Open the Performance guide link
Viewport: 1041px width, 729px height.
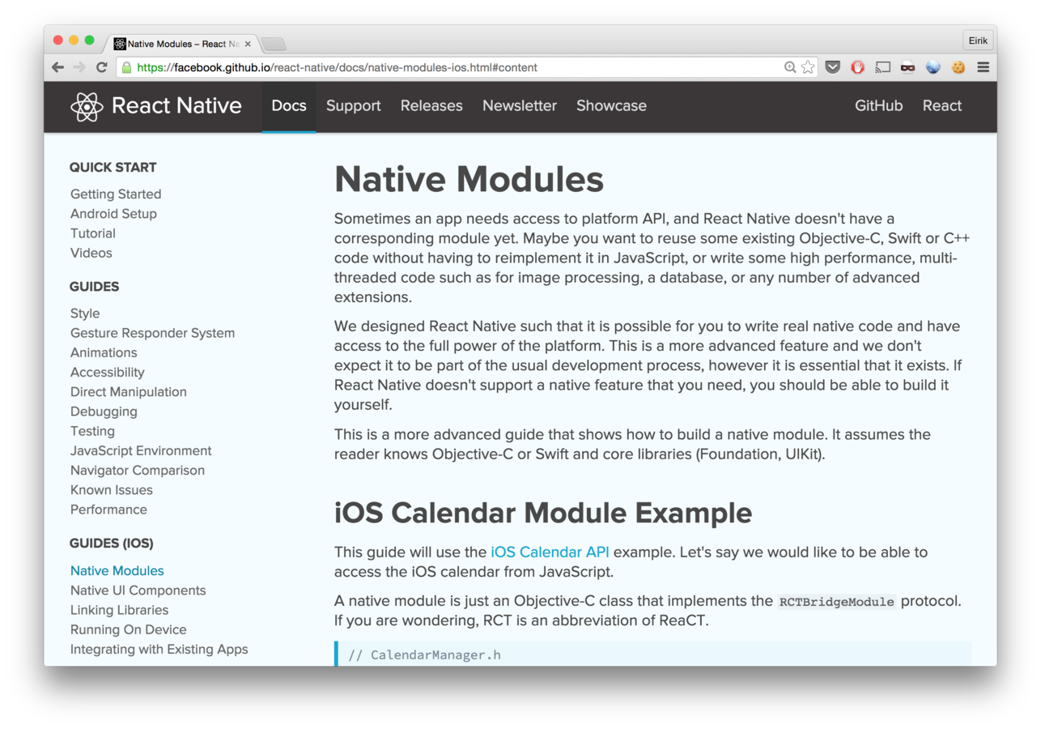tap(108, 509)
